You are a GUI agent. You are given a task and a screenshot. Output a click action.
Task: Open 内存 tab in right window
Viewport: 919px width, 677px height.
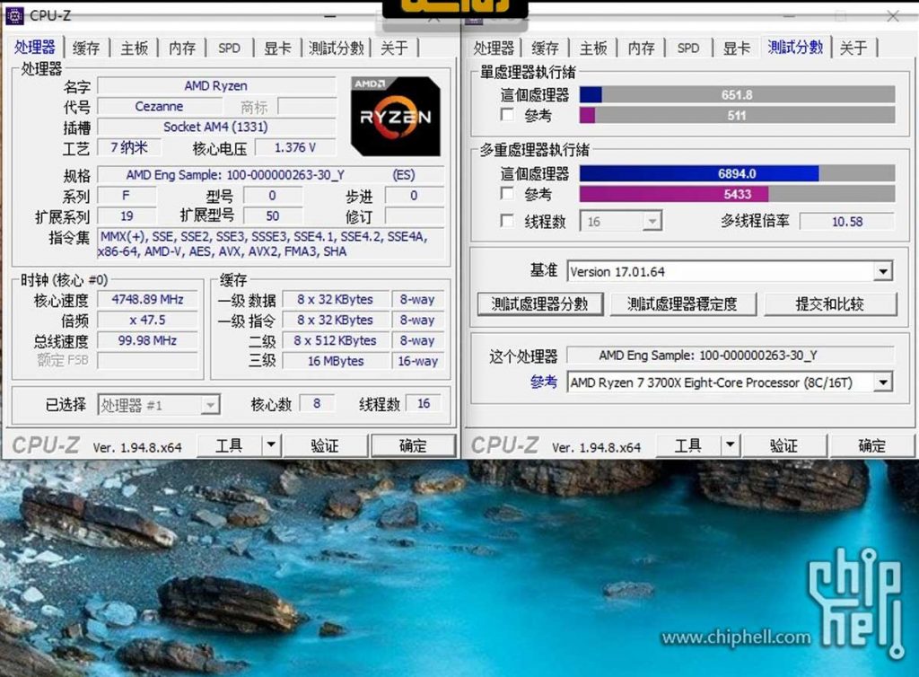(x=641, y=48)
